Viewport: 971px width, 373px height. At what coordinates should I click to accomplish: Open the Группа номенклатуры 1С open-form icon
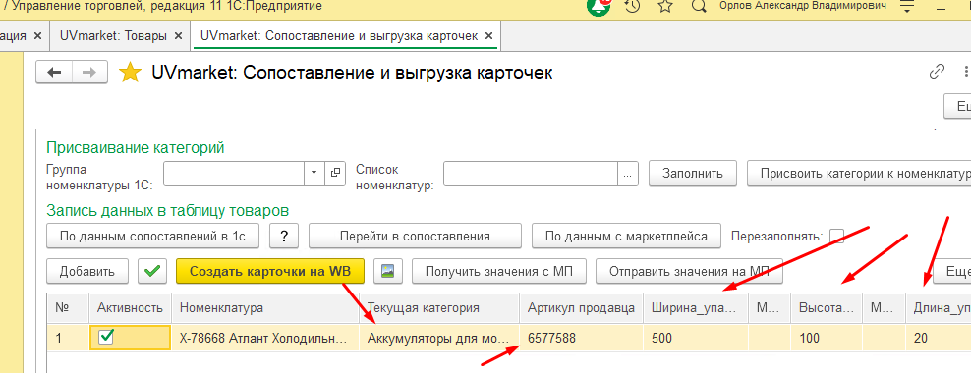(x=335, y=173)
